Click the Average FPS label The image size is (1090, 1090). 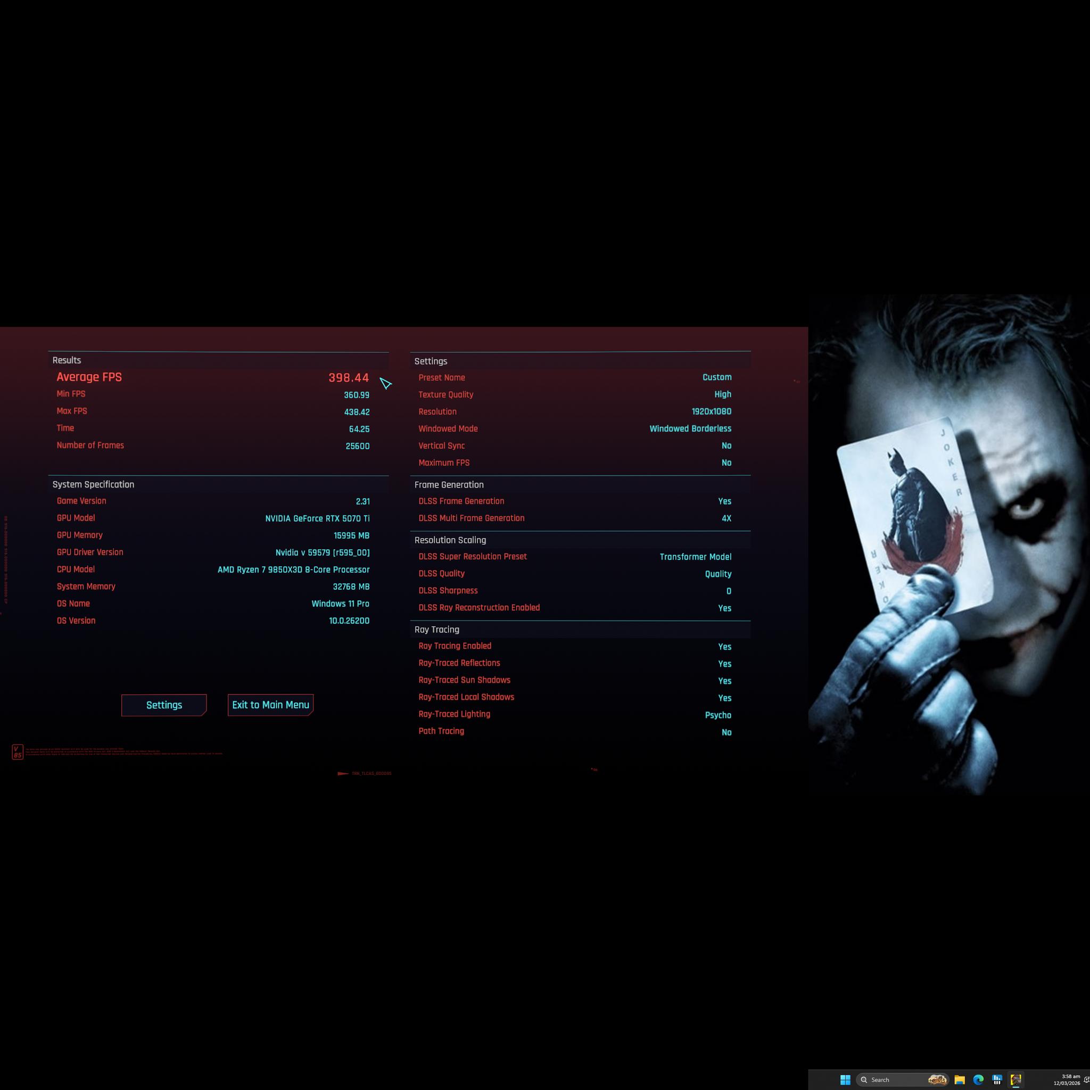click(x=89, y=377)
